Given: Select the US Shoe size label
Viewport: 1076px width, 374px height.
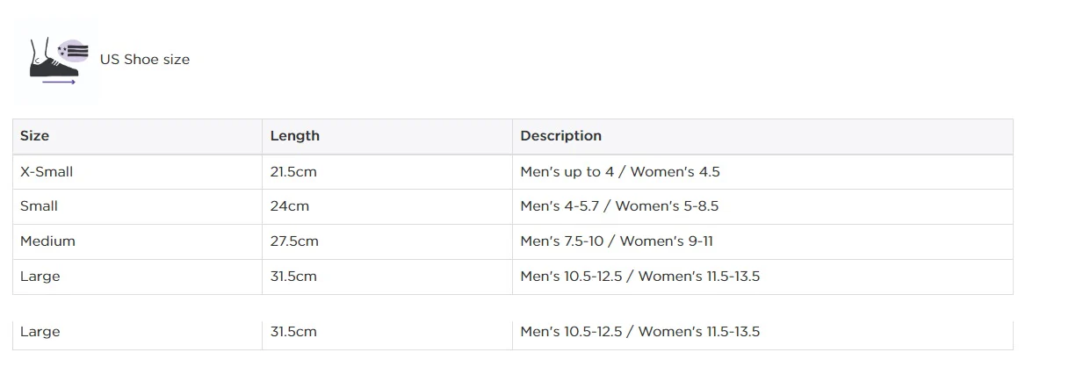Looking at the screenshot, I should point(144,60).
